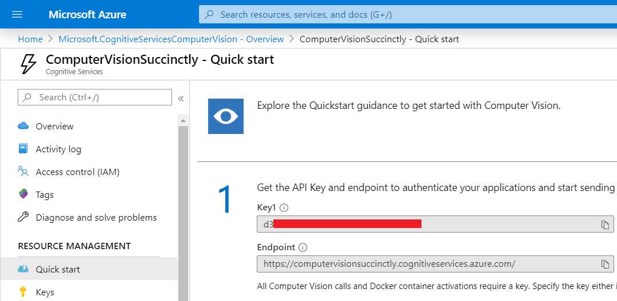This screenshot has width=617, height=301.
Task: Click the yellow Keys icon
Action: pyautogui.click(x=23, y=292)
